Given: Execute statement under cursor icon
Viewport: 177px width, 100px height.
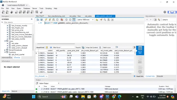Looking at the screenshot, I should 50,20.
